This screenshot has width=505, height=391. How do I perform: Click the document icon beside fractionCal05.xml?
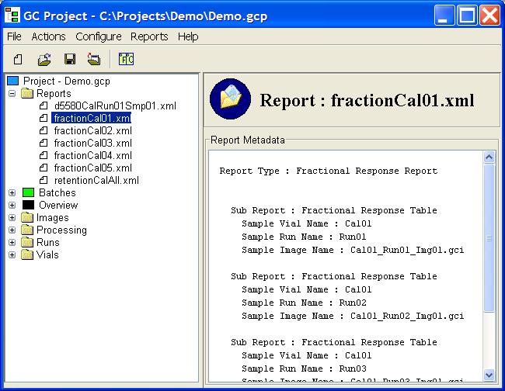[44, 168]
